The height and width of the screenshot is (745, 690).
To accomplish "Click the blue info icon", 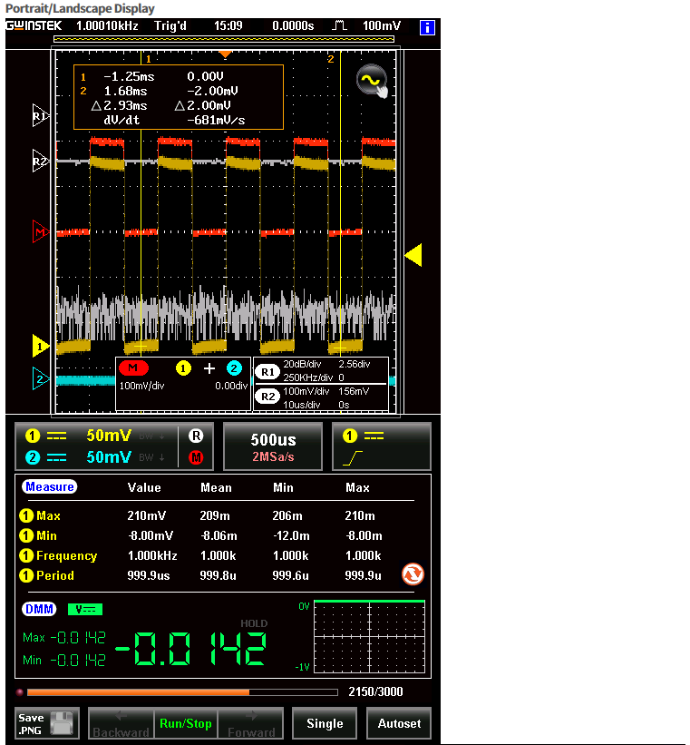I will tap(427, 27).
